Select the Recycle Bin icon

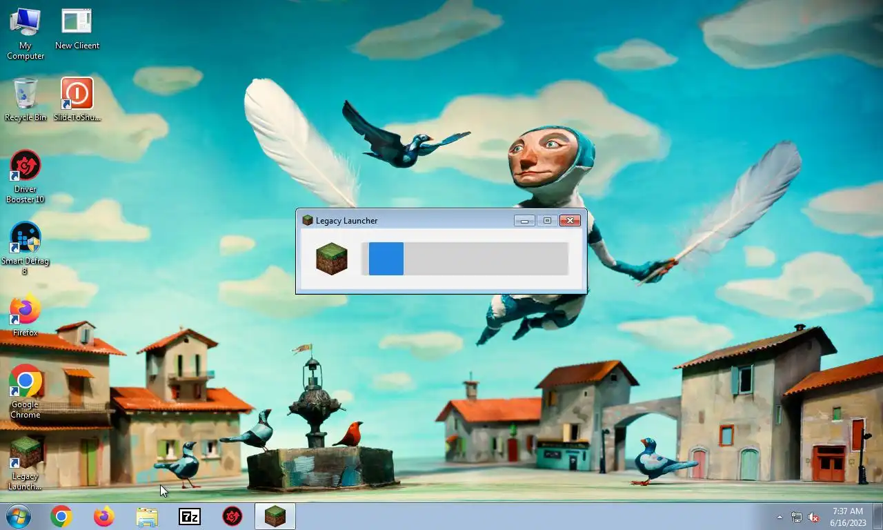point(26,100)
